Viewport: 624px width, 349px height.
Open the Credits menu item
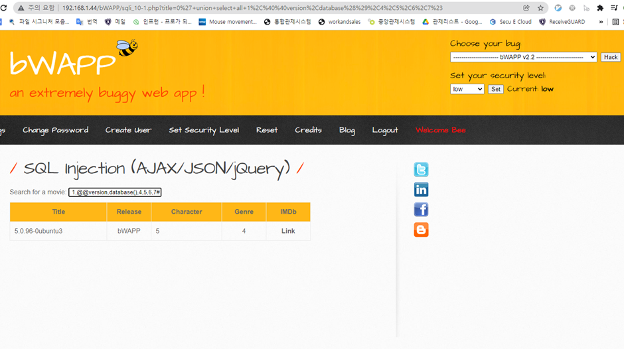coord(308,130)
